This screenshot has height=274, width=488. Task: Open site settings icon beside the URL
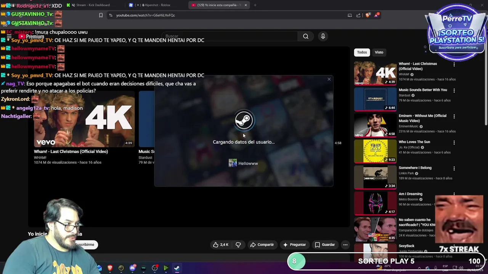pos(111,15)
